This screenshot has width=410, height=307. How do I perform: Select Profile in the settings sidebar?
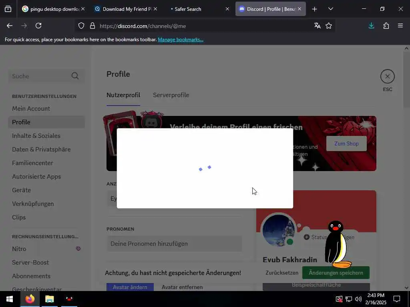(46, 122)
